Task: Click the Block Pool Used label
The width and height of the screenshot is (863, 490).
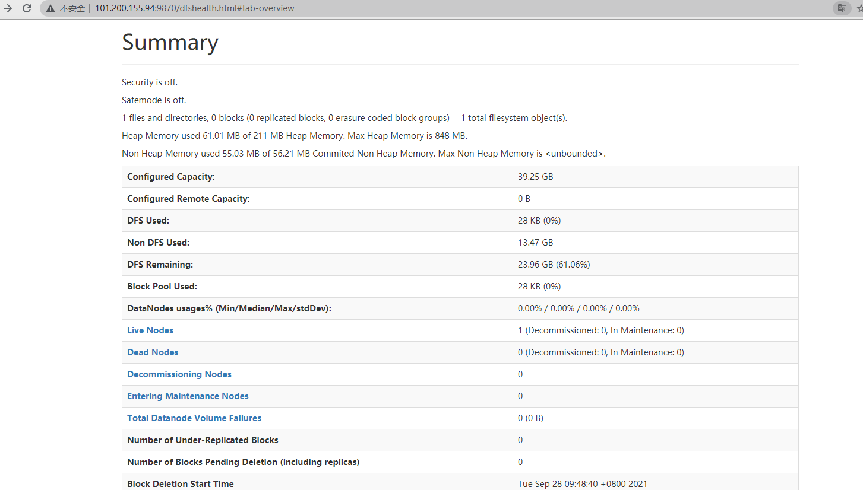Action: 162,287
